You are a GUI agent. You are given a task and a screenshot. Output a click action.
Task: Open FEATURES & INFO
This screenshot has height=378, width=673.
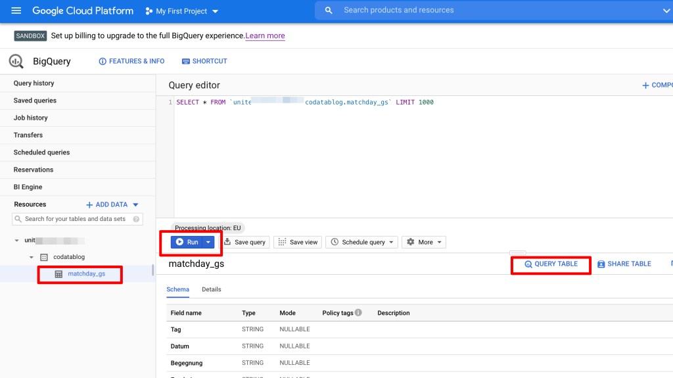click(x=131, y=61)
